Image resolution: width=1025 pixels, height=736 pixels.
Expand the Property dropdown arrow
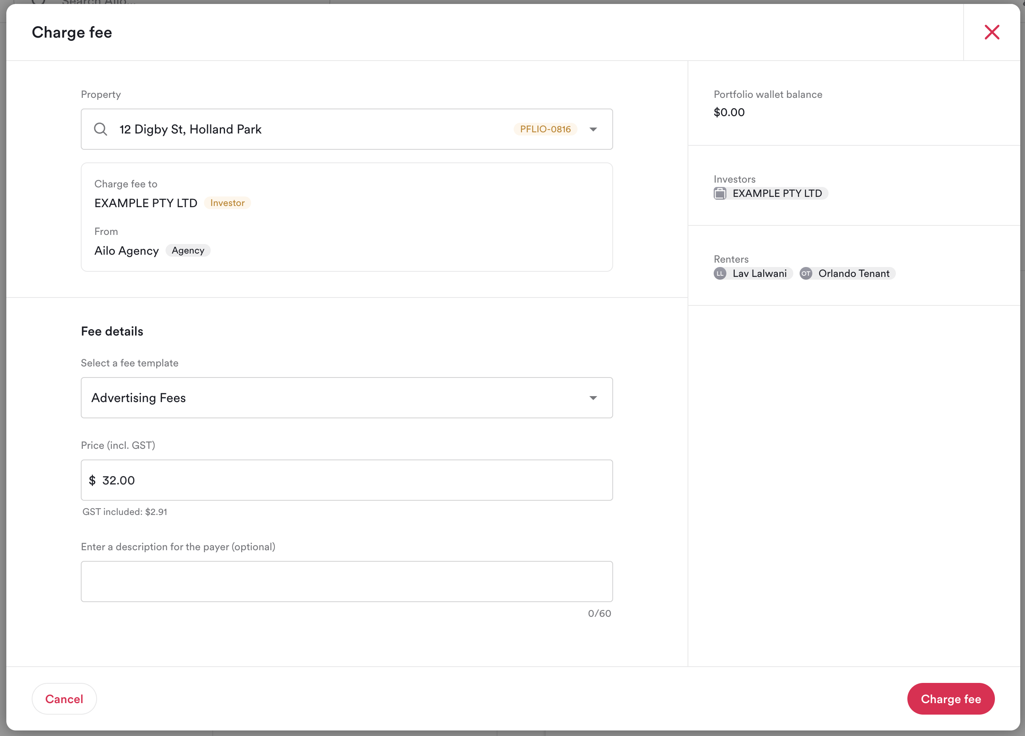tap(593, 129)
